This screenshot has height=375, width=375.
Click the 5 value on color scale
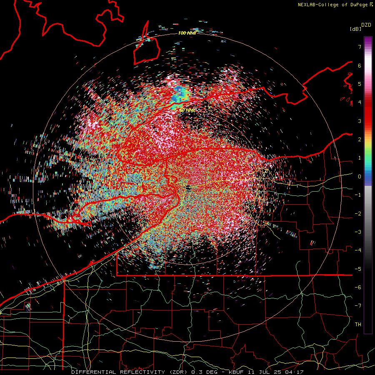360,84
